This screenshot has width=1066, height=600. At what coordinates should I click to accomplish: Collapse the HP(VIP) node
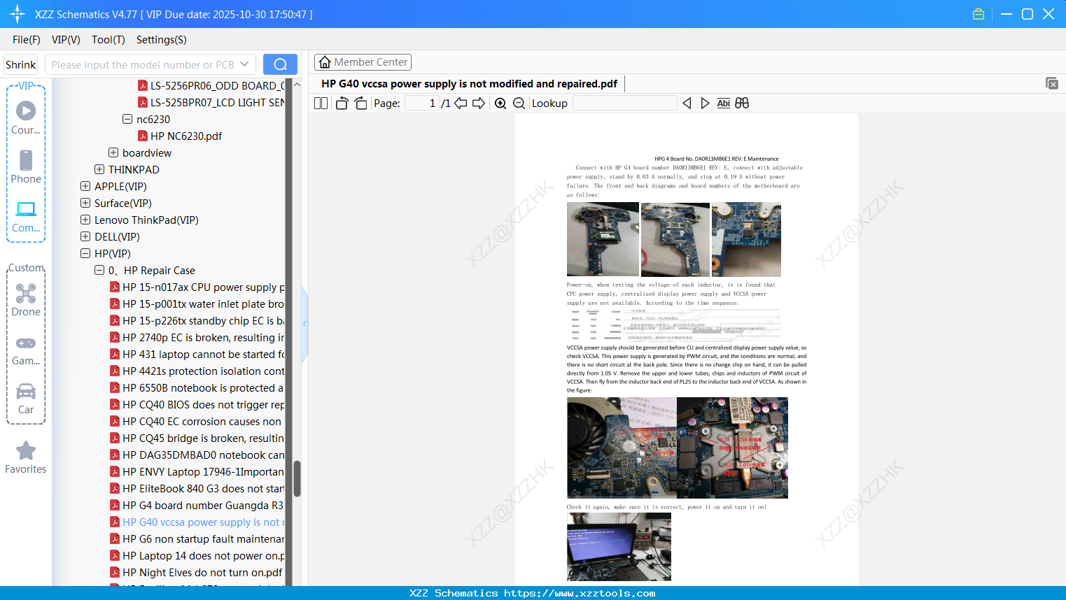click(85, 253)
